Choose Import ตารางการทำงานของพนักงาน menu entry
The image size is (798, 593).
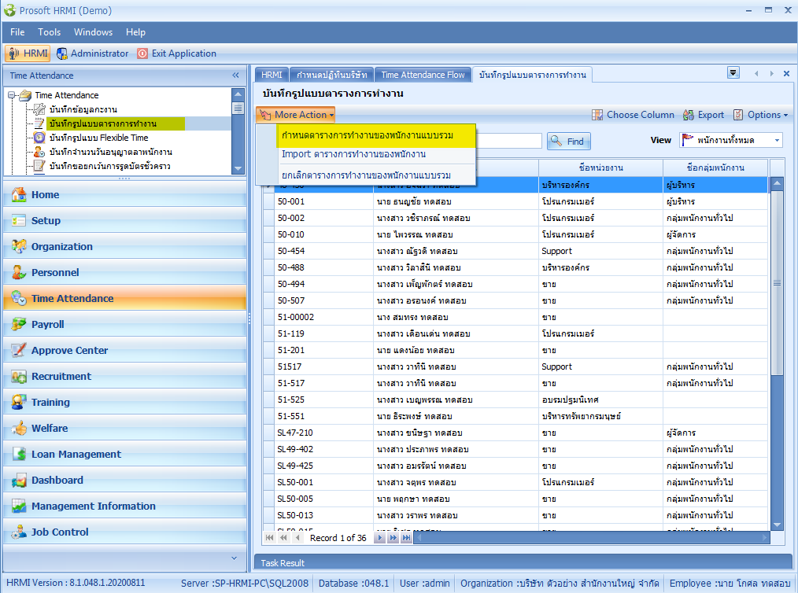[x=377, y=154]
